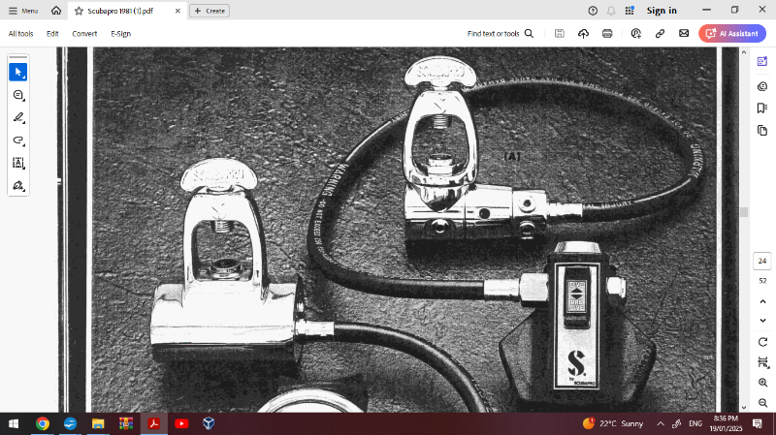Viewport: 776px width, 435px height.
Task: Select the freehand Draw tool
Action: tap(18, 140)
